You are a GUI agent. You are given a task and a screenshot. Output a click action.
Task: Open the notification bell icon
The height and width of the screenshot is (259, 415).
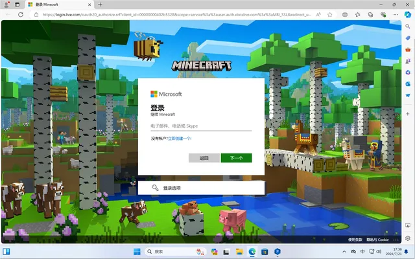coord(406,251)
